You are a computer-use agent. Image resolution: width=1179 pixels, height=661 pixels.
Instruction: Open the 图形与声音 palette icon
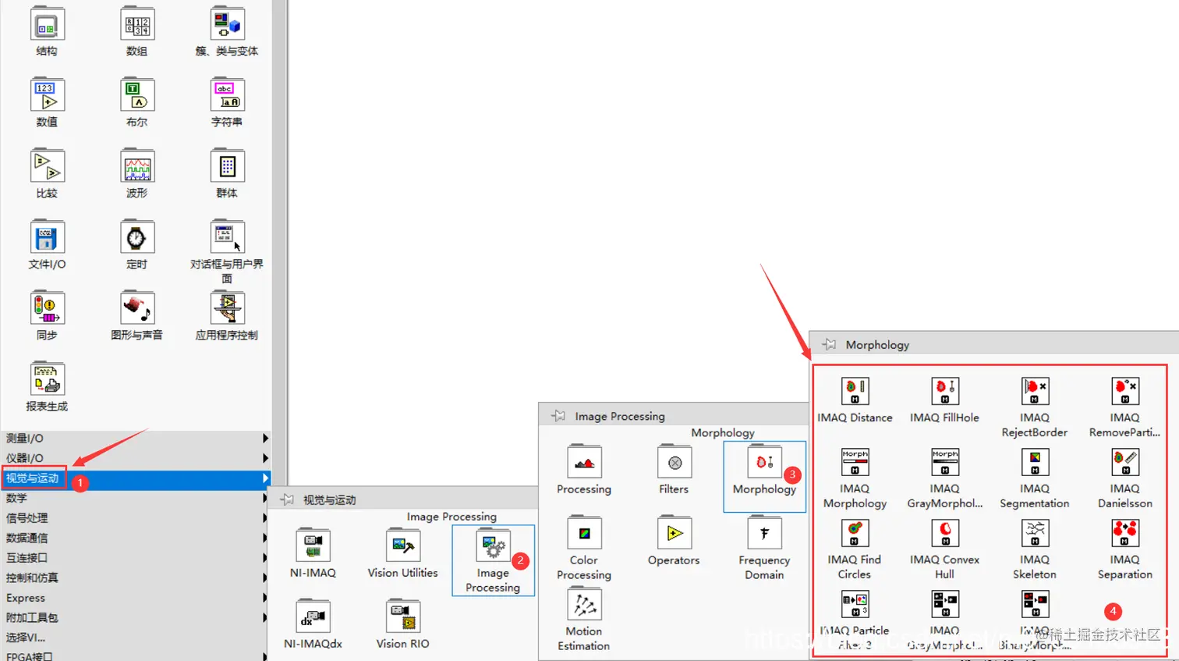coord(137,308)
